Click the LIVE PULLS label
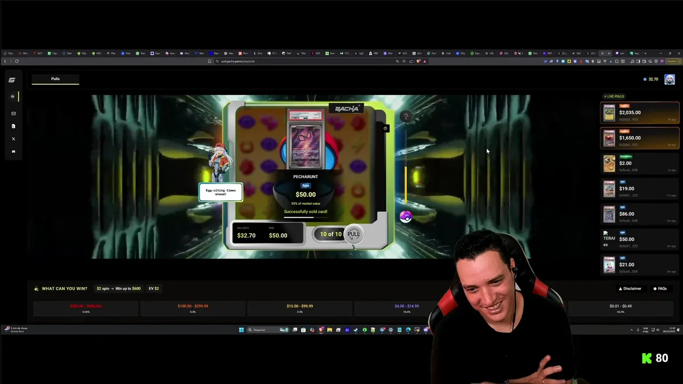 click(614, 97)
